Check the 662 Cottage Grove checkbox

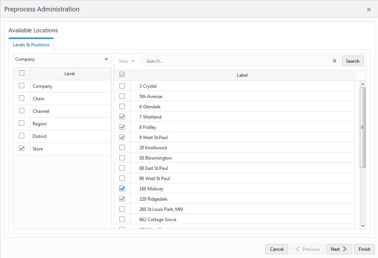coord(122,219)
